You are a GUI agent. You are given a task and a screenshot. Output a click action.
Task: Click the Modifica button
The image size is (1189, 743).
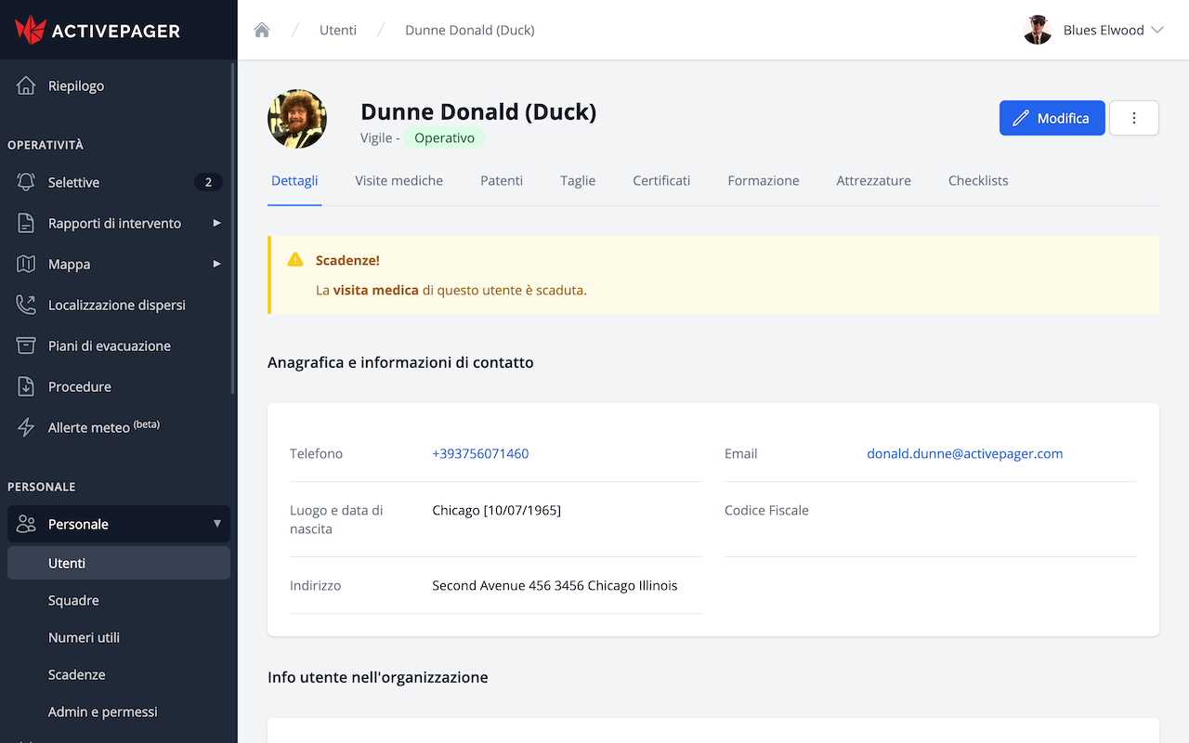pyautogui.click(x=1052, y=118)
